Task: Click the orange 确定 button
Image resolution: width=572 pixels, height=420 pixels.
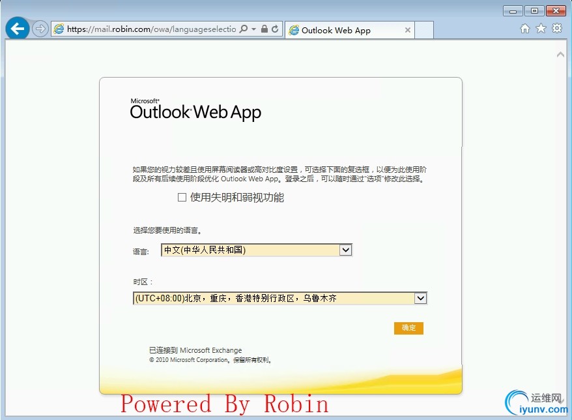Action: (408, 328)
